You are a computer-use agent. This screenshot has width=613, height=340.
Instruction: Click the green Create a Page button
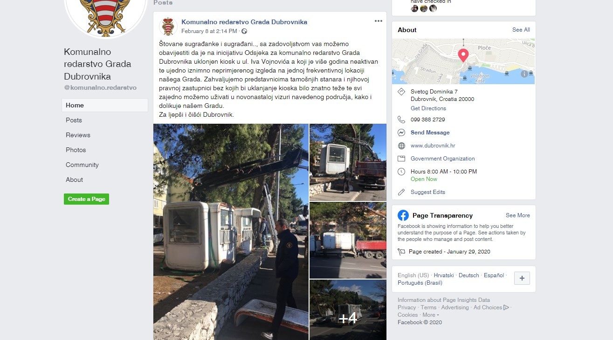[86, 199]
